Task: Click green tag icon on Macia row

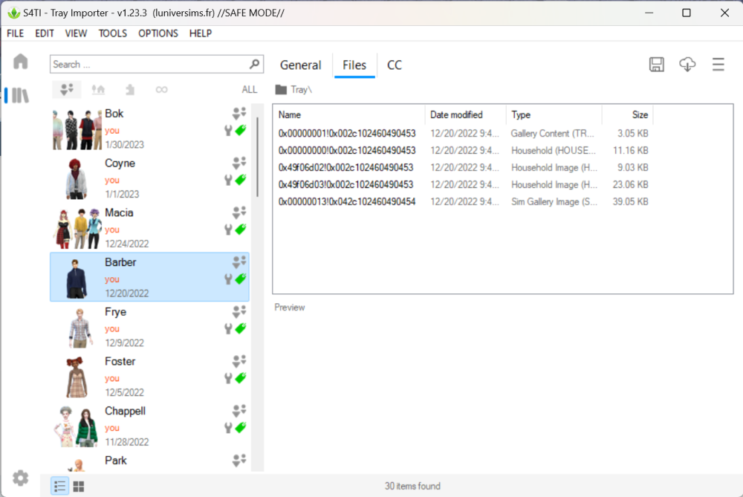Action: click(x=241, y=229)
